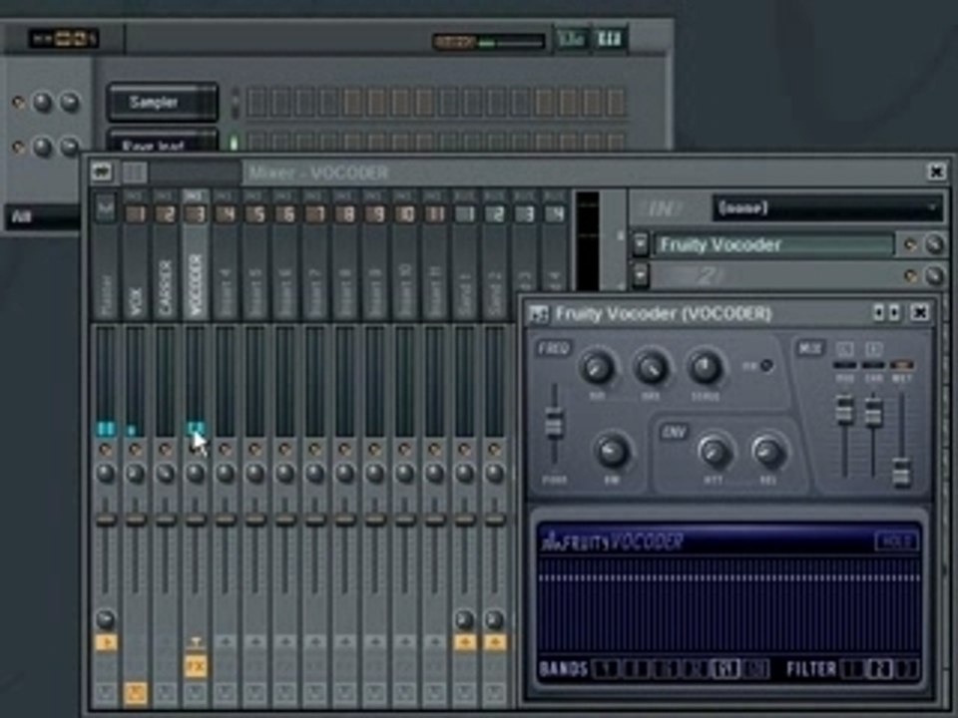Click the REL envelope release knob

click(768, 453)
